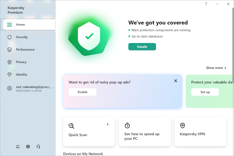Dismiss the noisy pop-up ads card

coord(175,81)
